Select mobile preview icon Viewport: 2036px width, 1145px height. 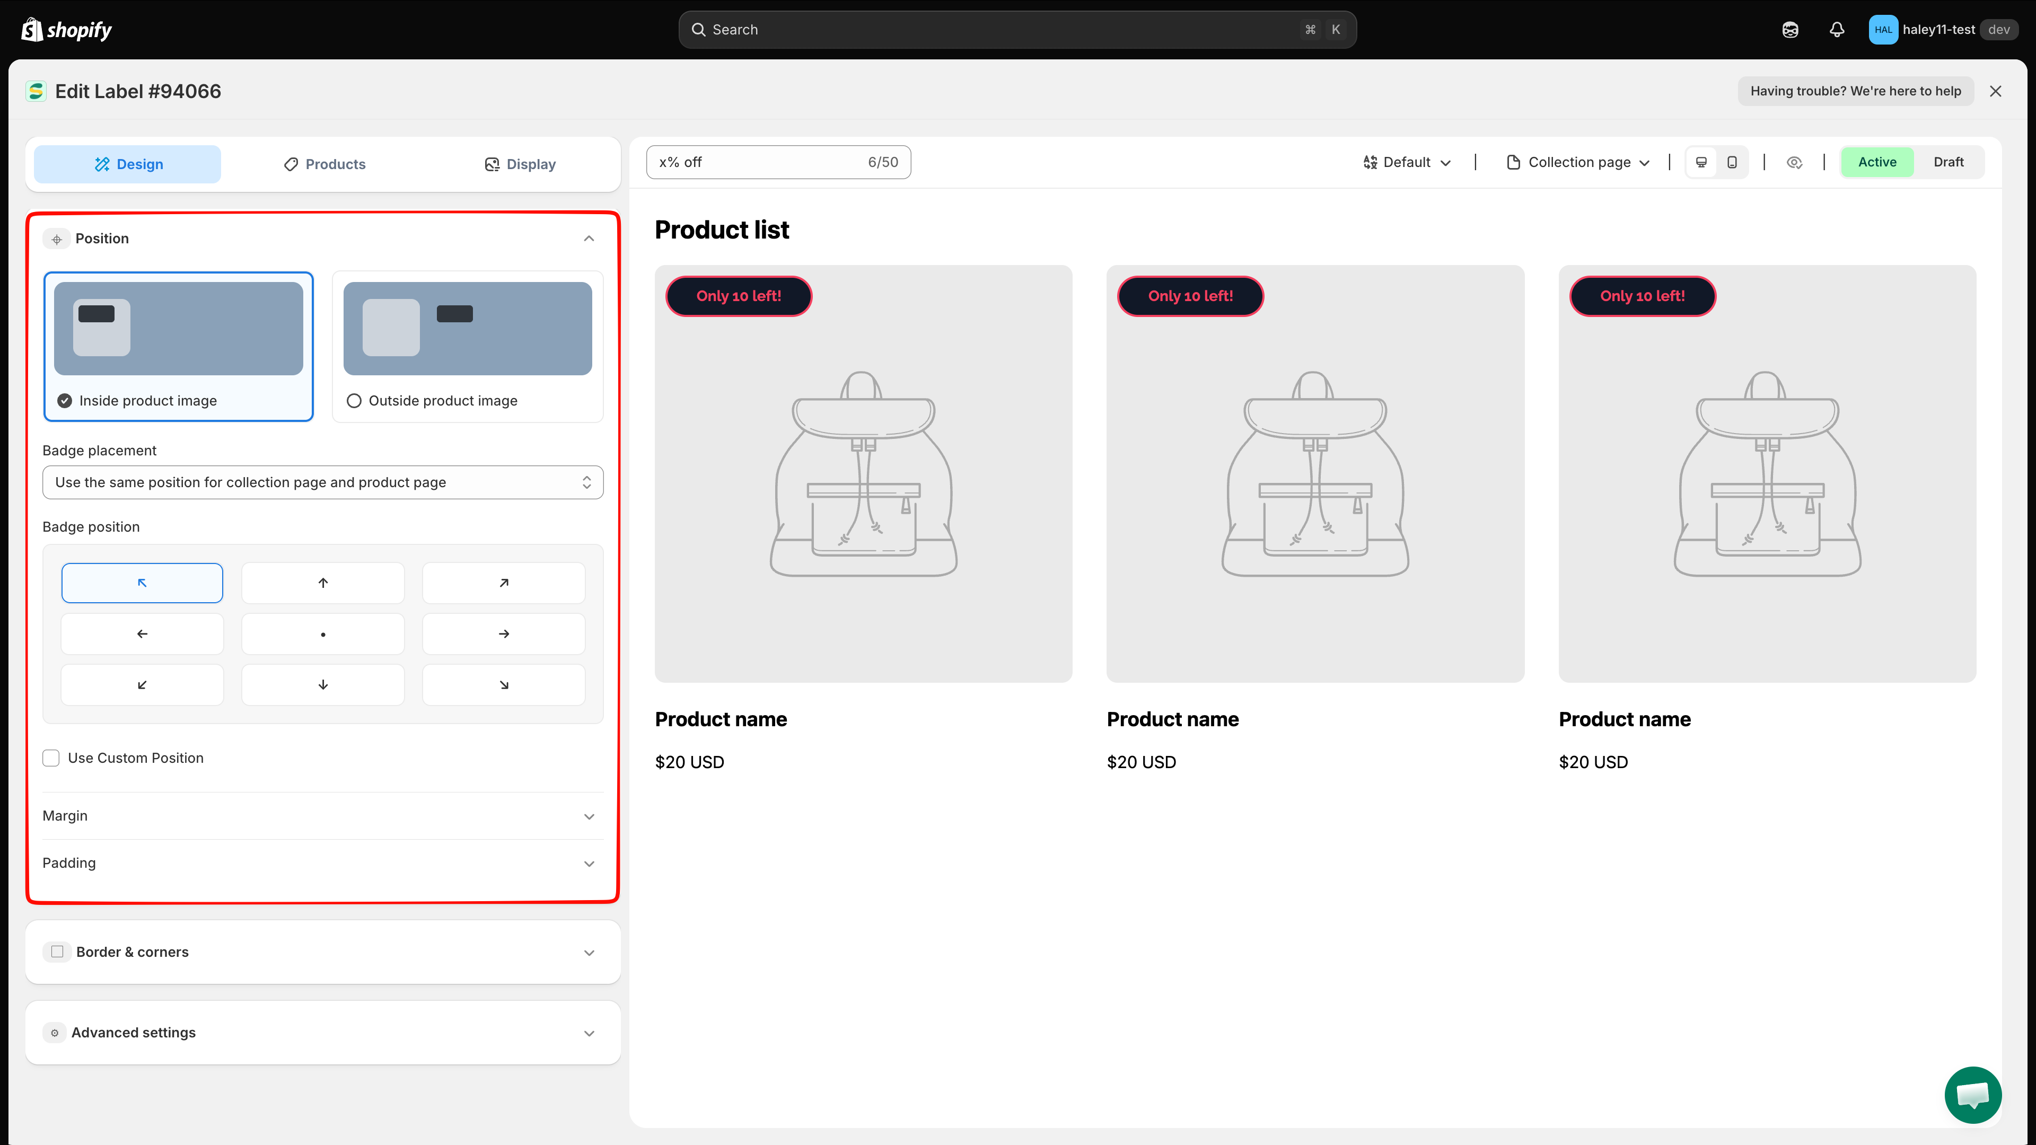pyautogui.click(x=1732, y=162)
